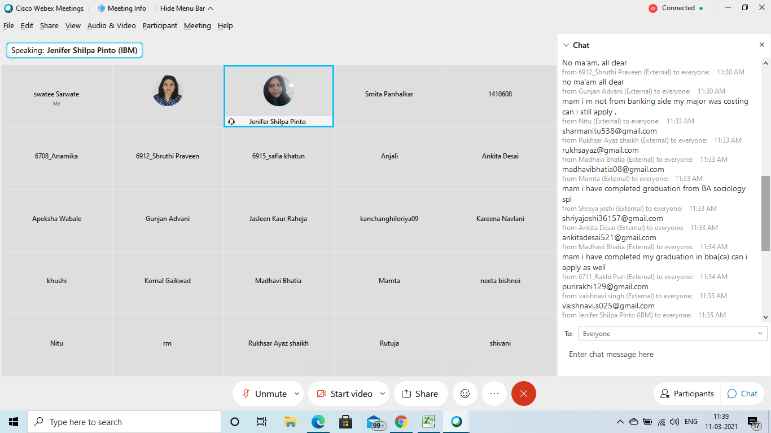Expand the audio options arrow beside Unmute
This screenshot has width=771, height=433.
[x=297, y=394]
